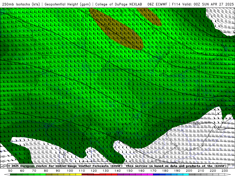Image resolution: width=235 pixels, height=176 pixels.
Task: Click the "College of DuPage NEXLAB" text
Action: [119, 4]
